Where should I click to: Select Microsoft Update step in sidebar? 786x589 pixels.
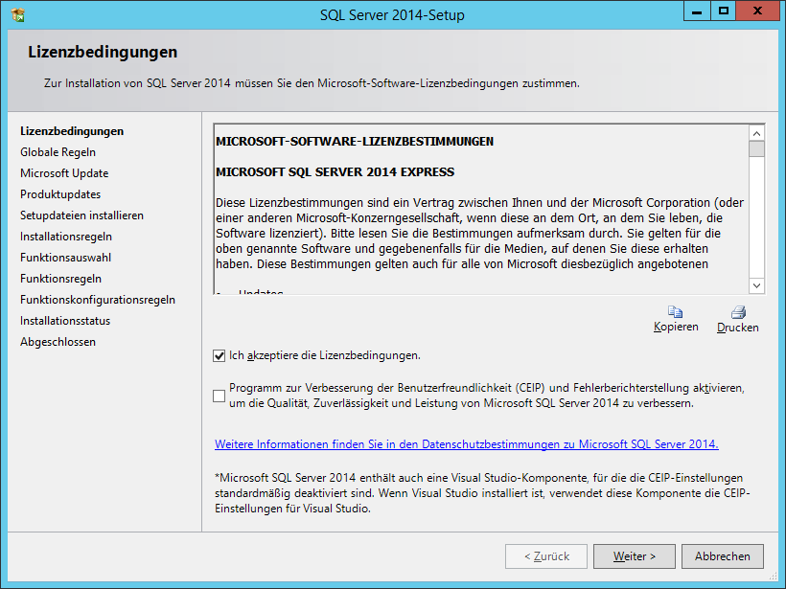[64, 173]
